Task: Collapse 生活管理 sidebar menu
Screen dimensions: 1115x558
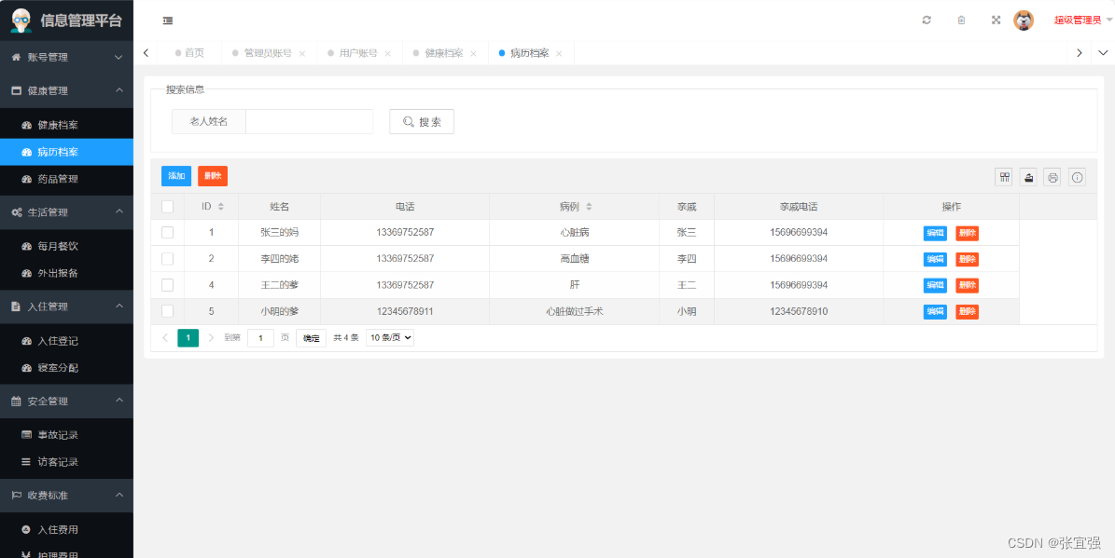Action: point(67,211)
